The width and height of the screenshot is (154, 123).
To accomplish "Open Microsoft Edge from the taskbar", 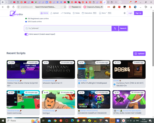I will (72, 121).
